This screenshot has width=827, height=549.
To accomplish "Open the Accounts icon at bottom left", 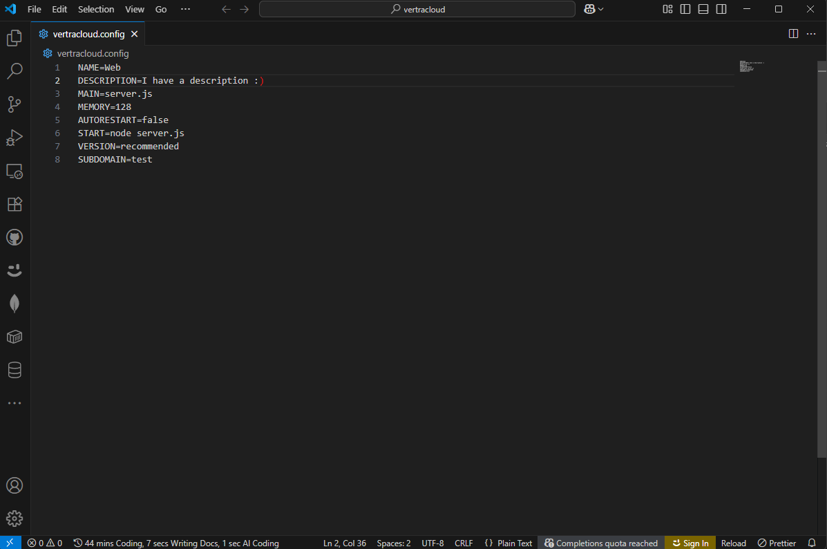I will click(x=15, y=485).
